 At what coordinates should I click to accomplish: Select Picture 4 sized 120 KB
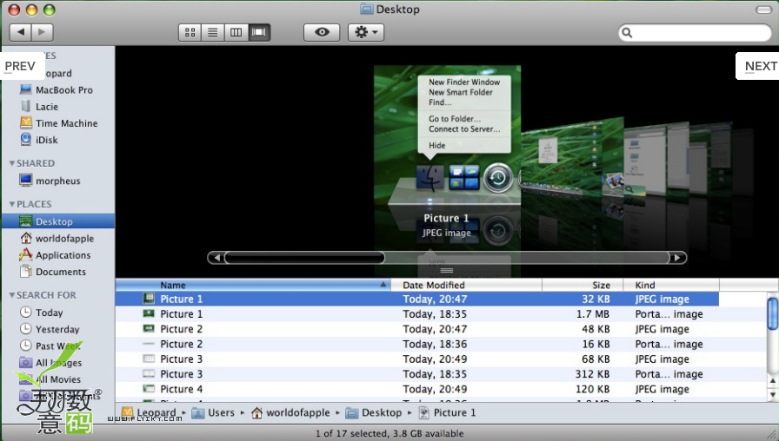(x=441, y=389)
